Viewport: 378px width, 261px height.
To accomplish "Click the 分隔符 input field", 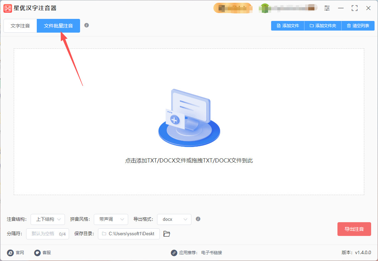I will [47, 234].
